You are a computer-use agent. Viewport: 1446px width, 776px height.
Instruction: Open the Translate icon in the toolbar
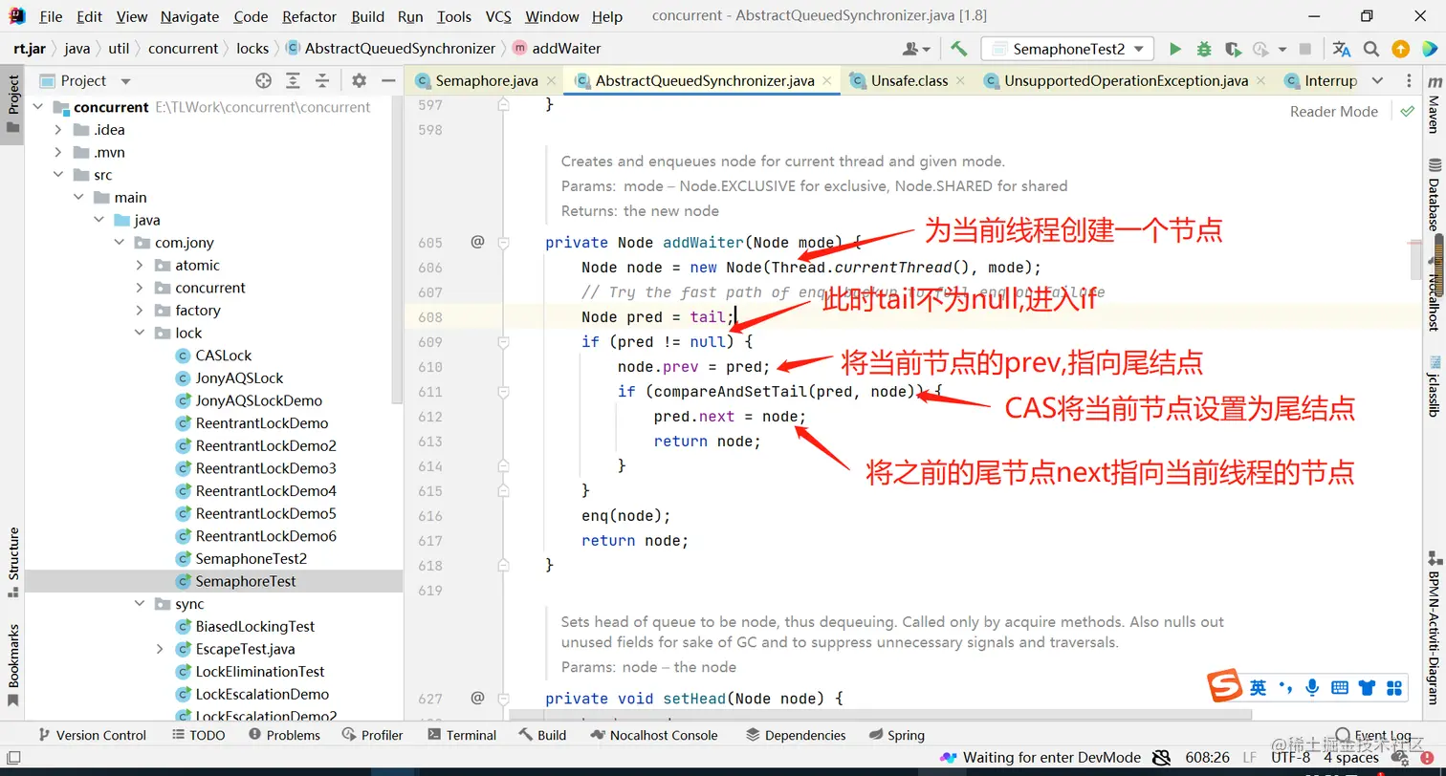1342,49
